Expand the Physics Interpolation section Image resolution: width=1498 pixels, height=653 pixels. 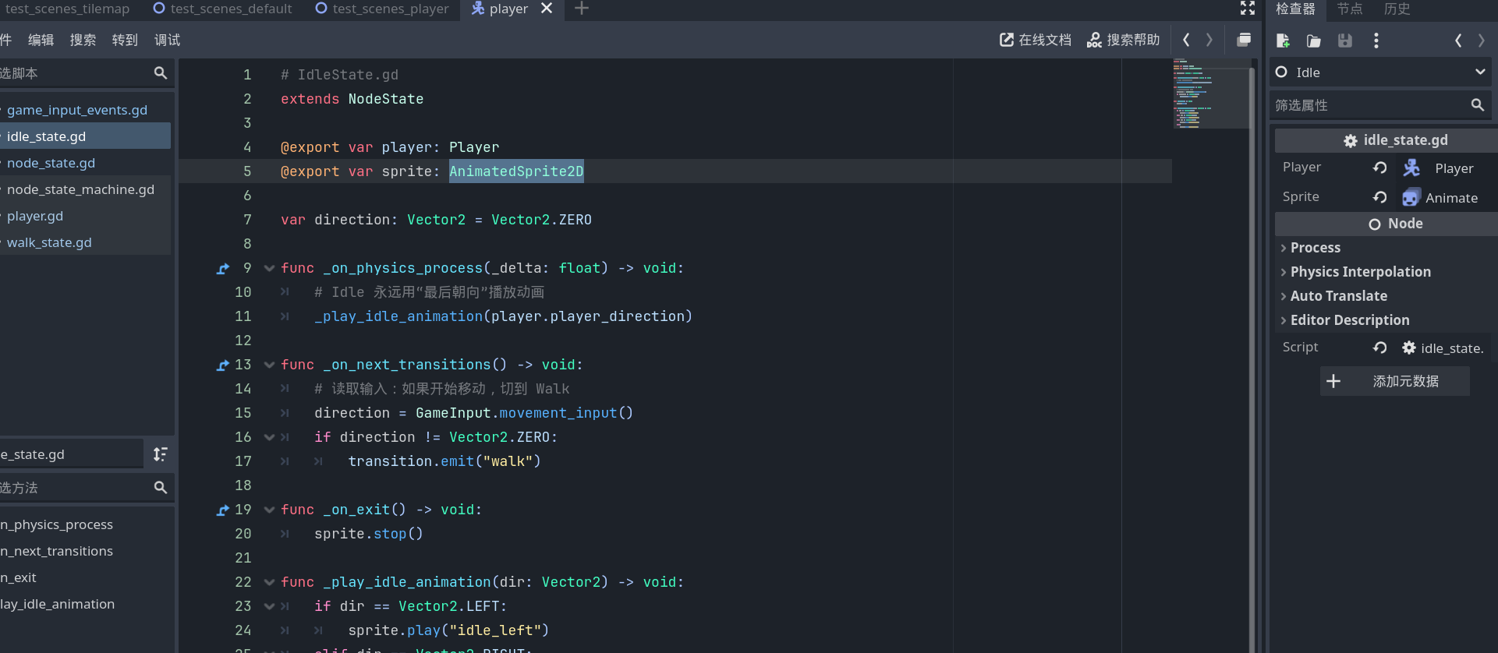tap(1360, 272)
